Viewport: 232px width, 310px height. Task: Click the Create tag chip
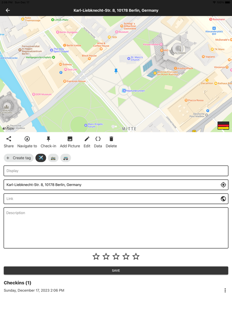pos(19,158)
